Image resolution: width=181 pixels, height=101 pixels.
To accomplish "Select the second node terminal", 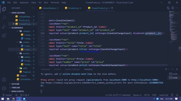I will (x=173, y=78).
